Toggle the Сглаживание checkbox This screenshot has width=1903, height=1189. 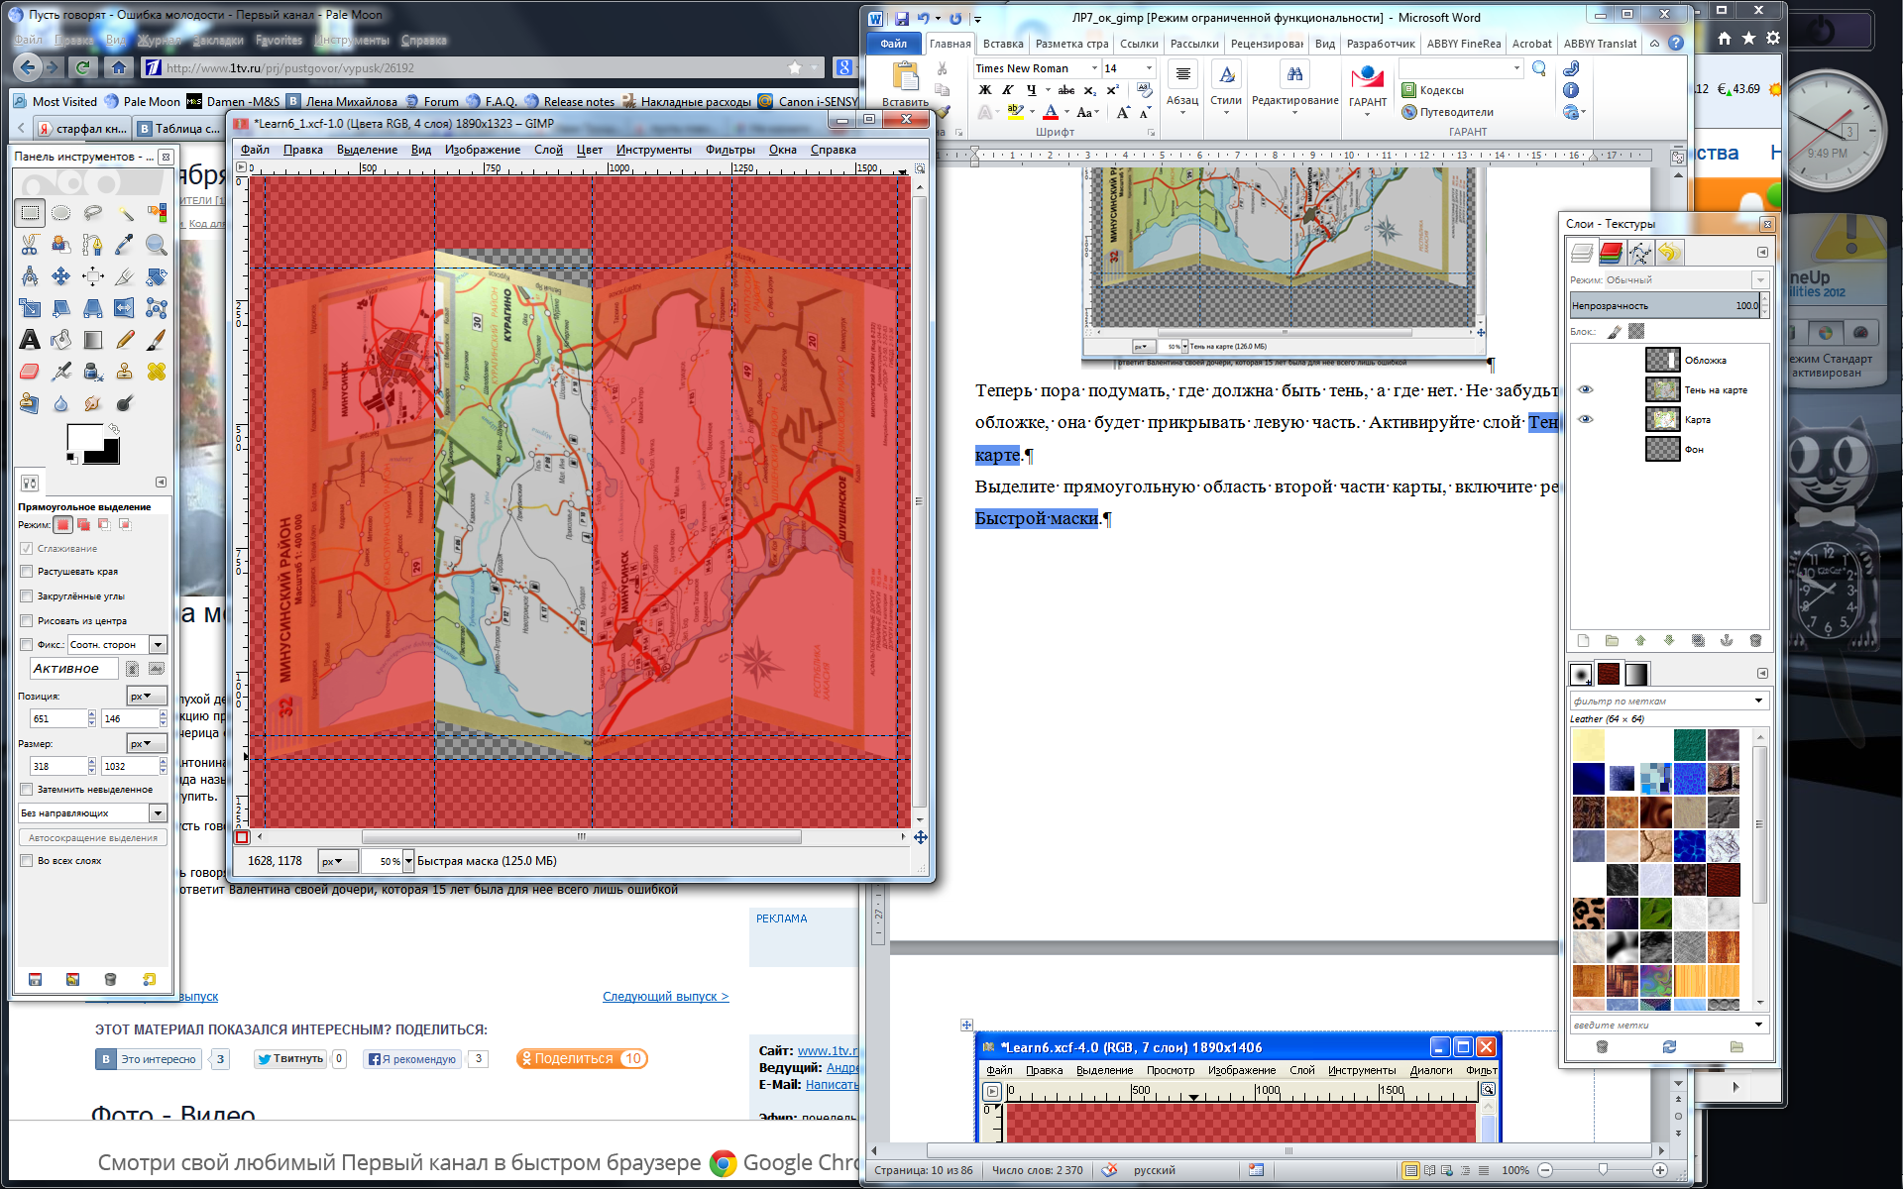click(27, 548)
